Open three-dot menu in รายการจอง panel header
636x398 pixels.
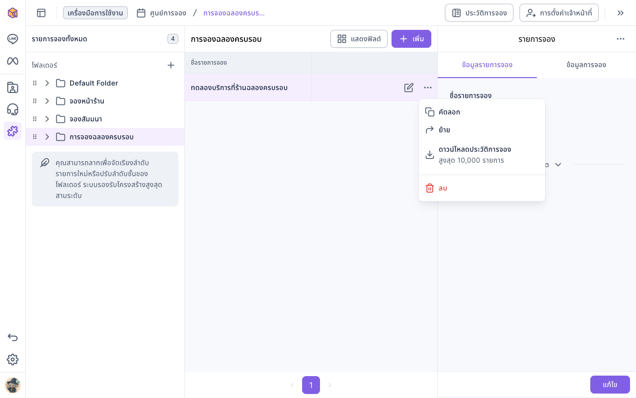tap(621, 39)
